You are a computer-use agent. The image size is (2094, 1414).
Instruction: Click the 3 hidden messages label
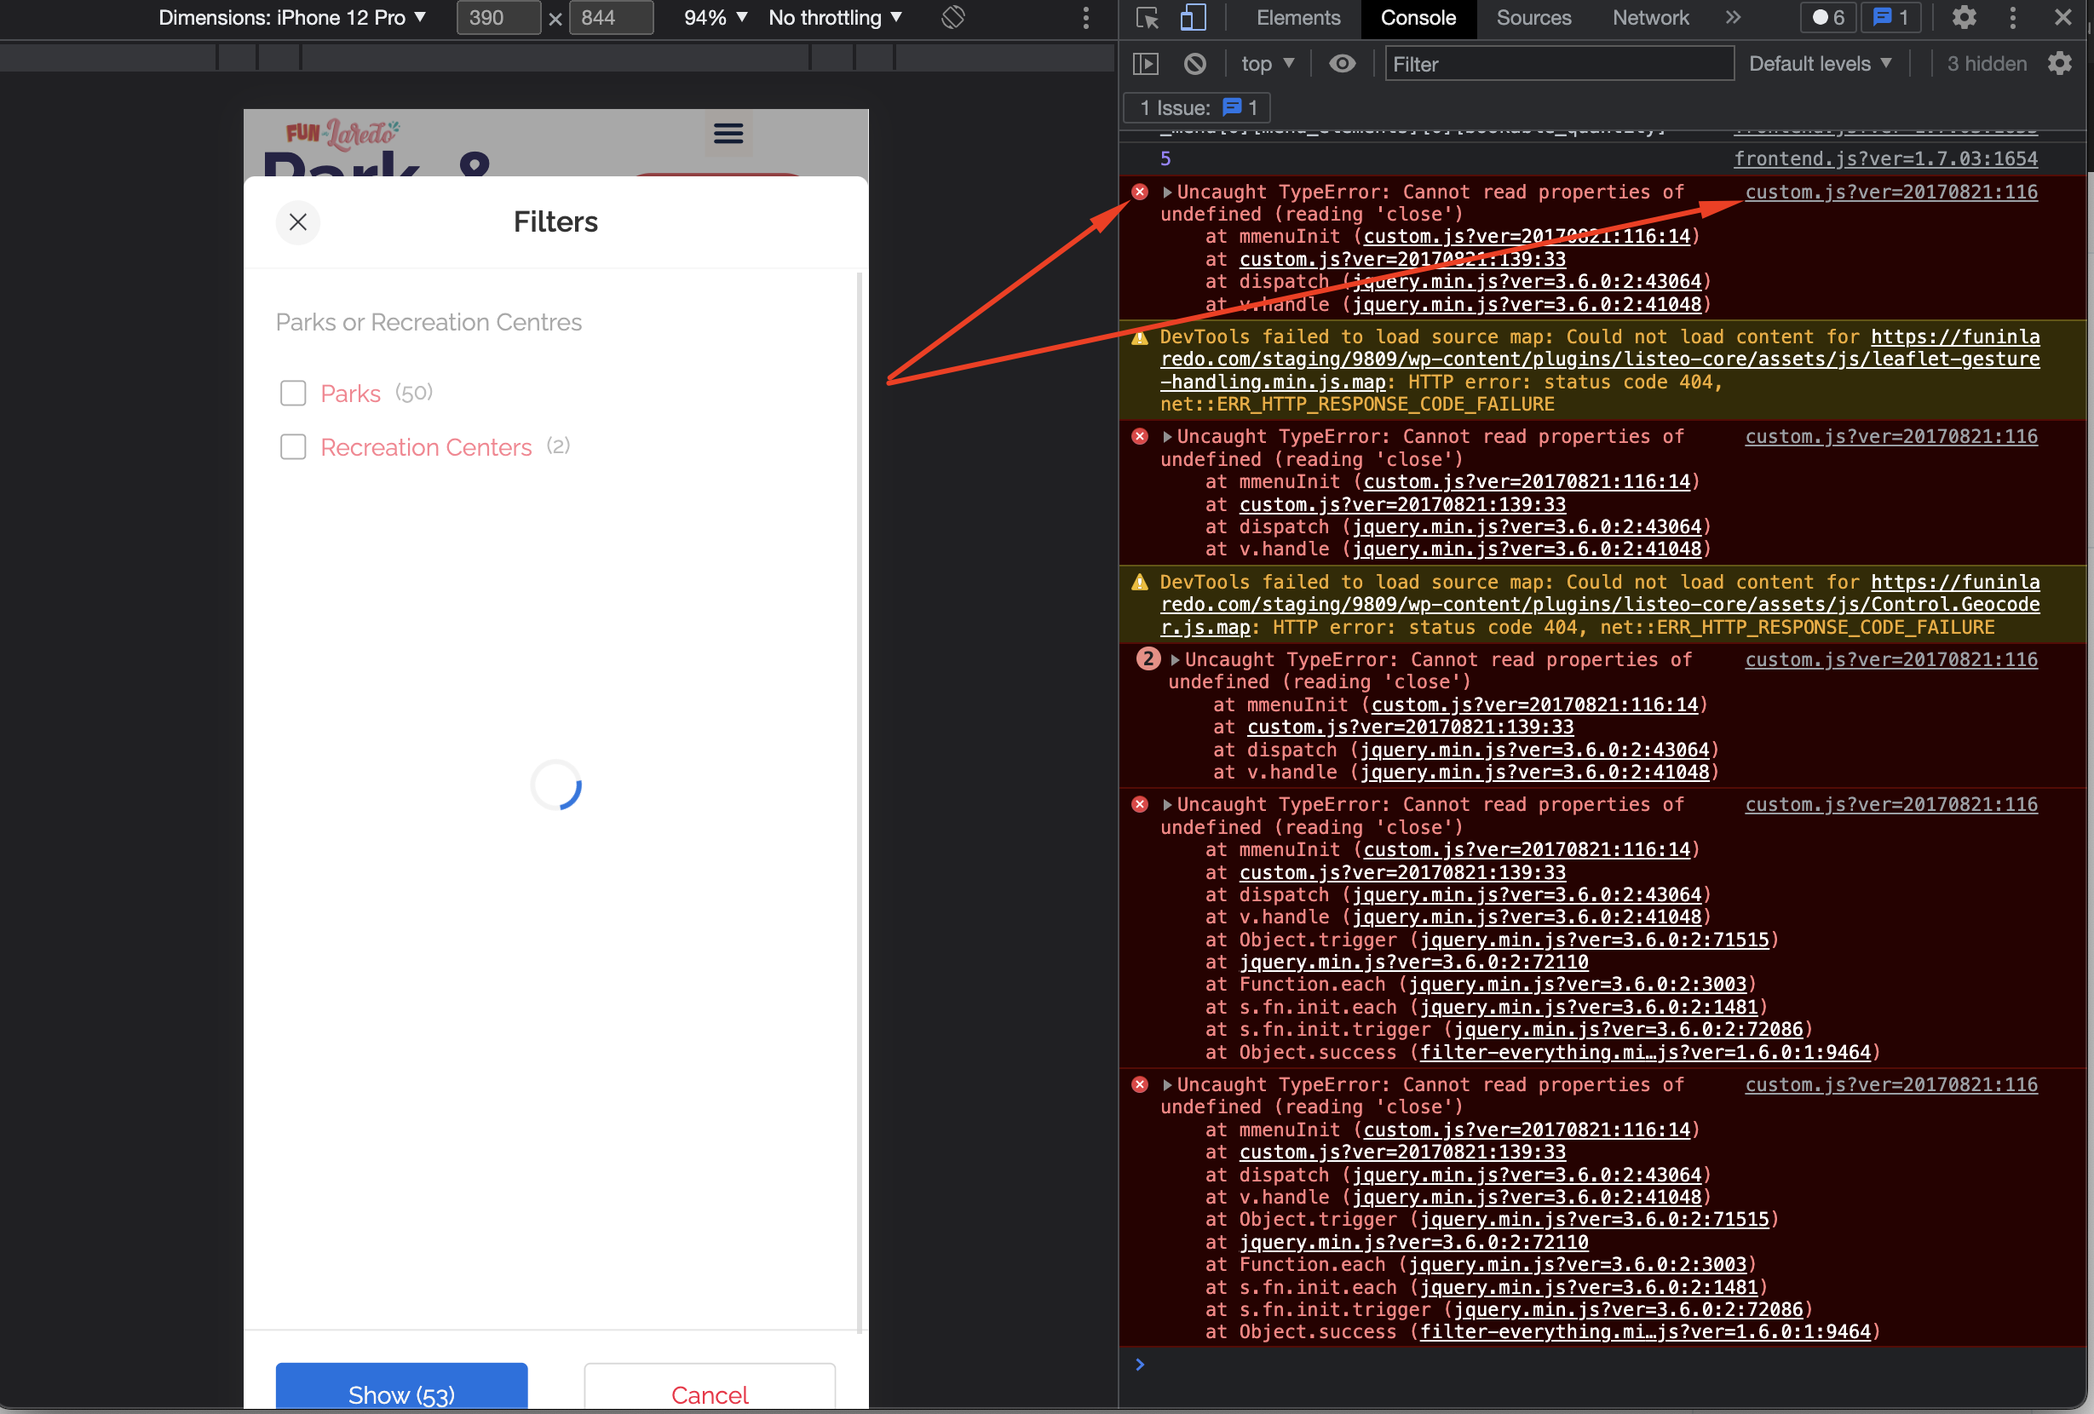click(x=1987, y=64)
